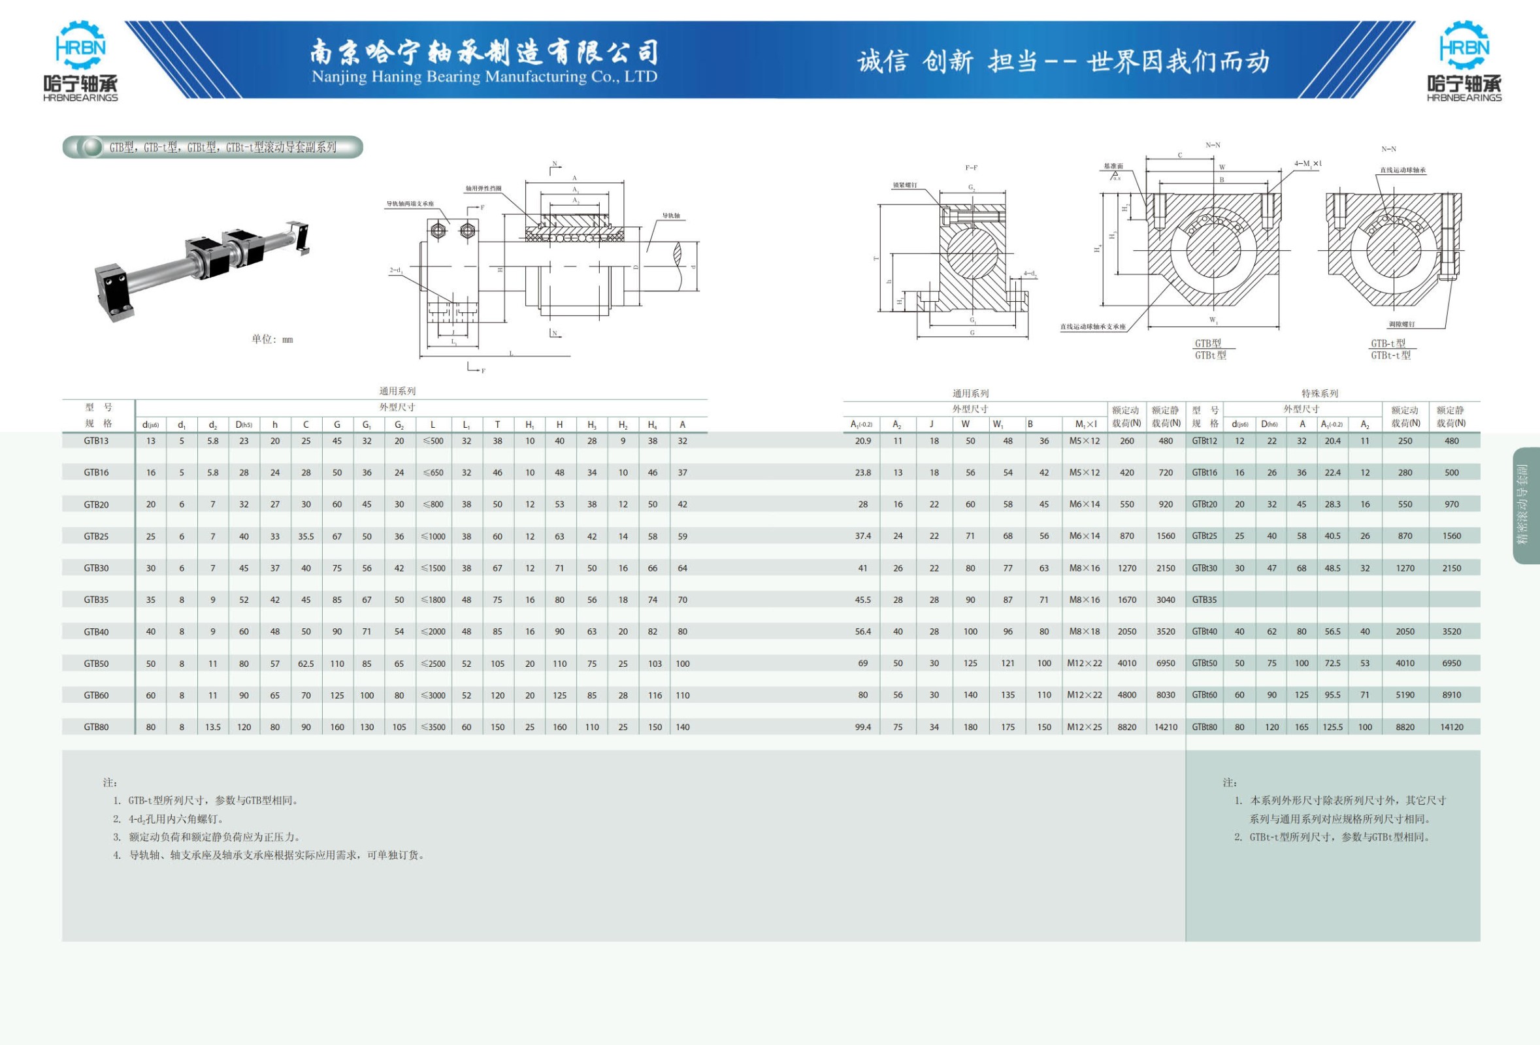Screen dimensions: 1540x1045
Task: Click the 特殊系列 table heading
Action: coord(1319,393)
